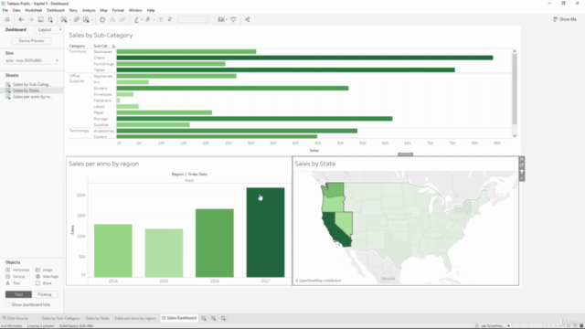This screenshot has height=329, width=585.
Task: Click the sub-category chart vertical scrollbar thumb
Action: pyautogui.click(x=515, y=89)
